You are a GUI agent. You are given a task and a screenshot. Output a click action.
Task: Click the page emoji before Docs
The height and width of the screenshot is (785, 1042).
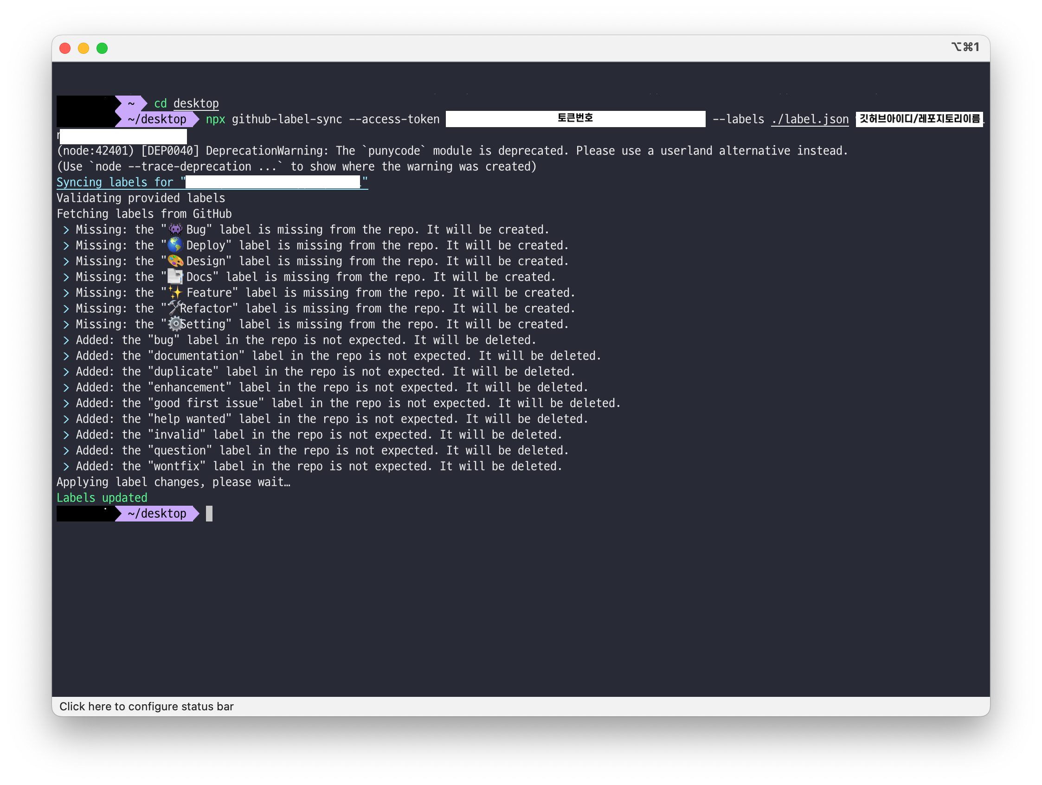[175, 277]
